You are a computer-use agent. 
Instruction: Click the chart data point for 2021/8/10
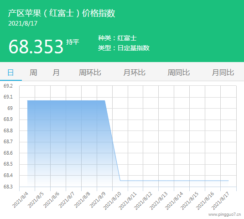pyautogui.click(x=120, y=181)
